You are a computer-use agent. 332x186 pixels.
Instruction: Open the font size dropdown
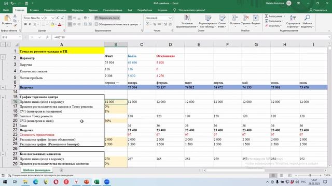[53, 18]
